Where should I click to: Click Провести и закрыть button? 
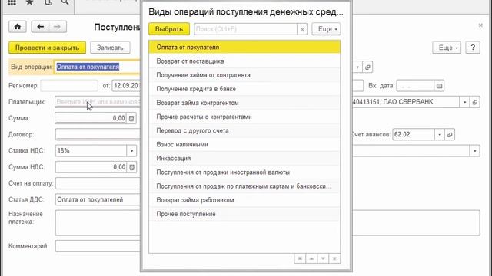pos(48,48)
